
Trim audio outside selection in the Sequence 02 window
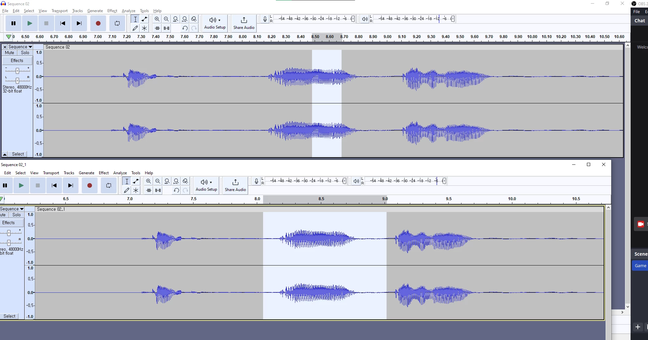point(157,28)
